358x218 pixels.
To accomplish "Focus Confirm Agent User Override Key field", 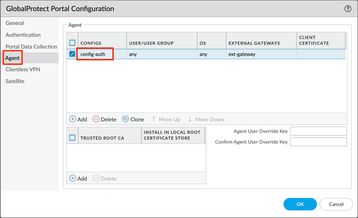I will click(318, 142).
